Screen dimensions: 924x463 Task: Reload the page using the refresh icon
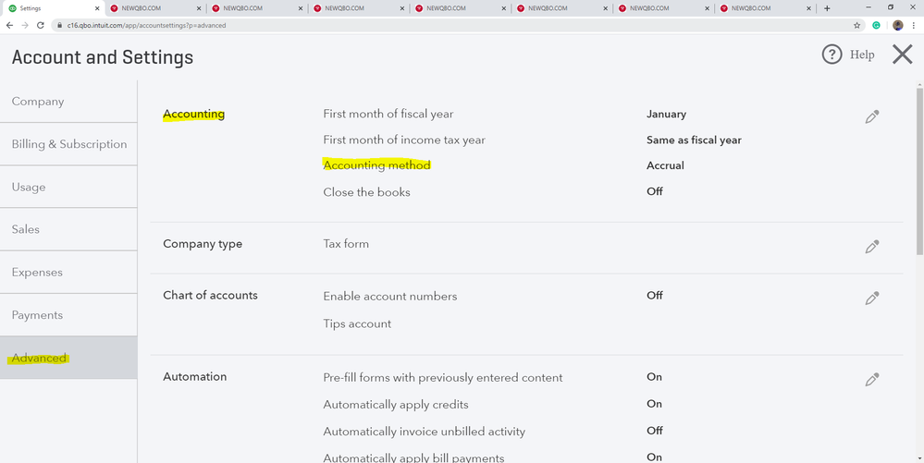tap(38, 25)
